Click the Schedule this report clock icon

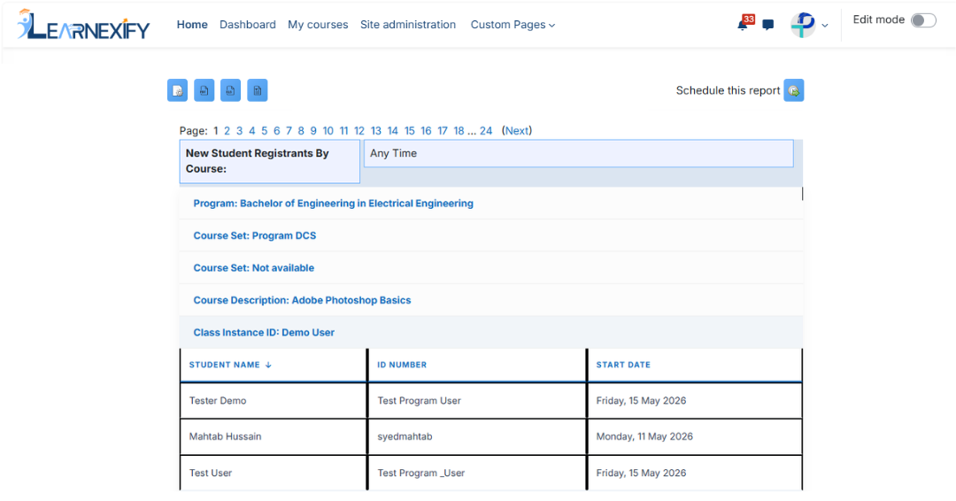[794, 91]
